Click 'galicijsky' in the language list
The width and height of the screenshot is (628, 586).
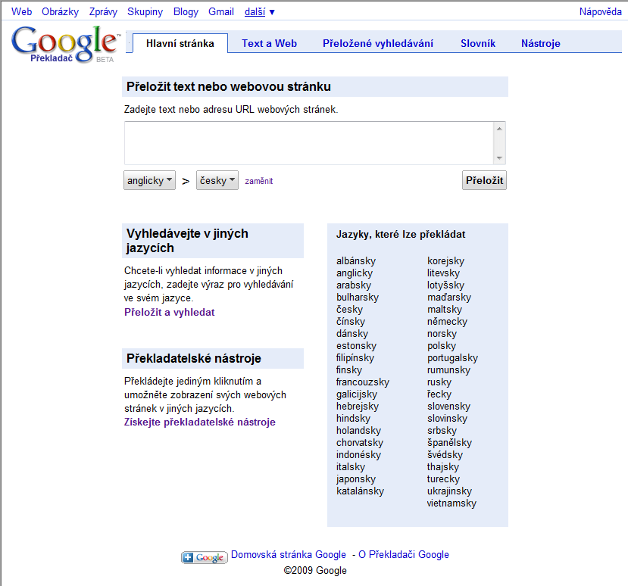[x=357, y=394]
